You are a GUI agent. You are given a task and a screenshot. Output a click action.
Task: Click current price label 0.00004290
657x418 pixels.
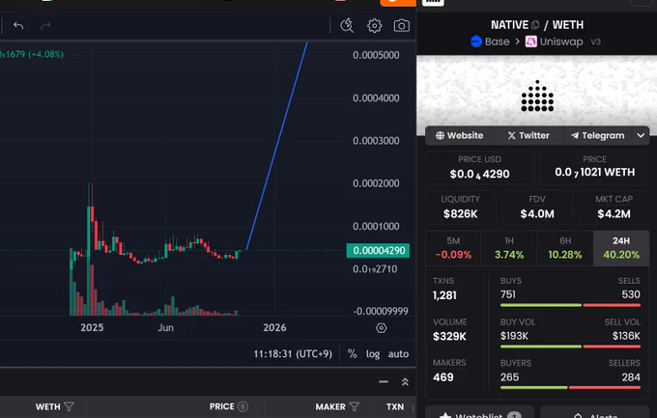[x=378, y=250]
